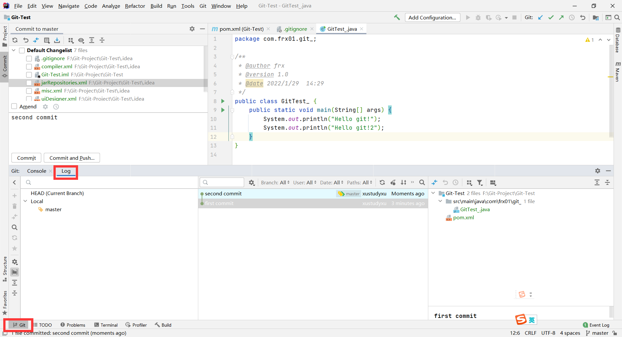Image resolution: width=622 pixels, height=337 pixels.
Task: Check the Git-Test.iml file checkbox
Action: click(29, 75)
